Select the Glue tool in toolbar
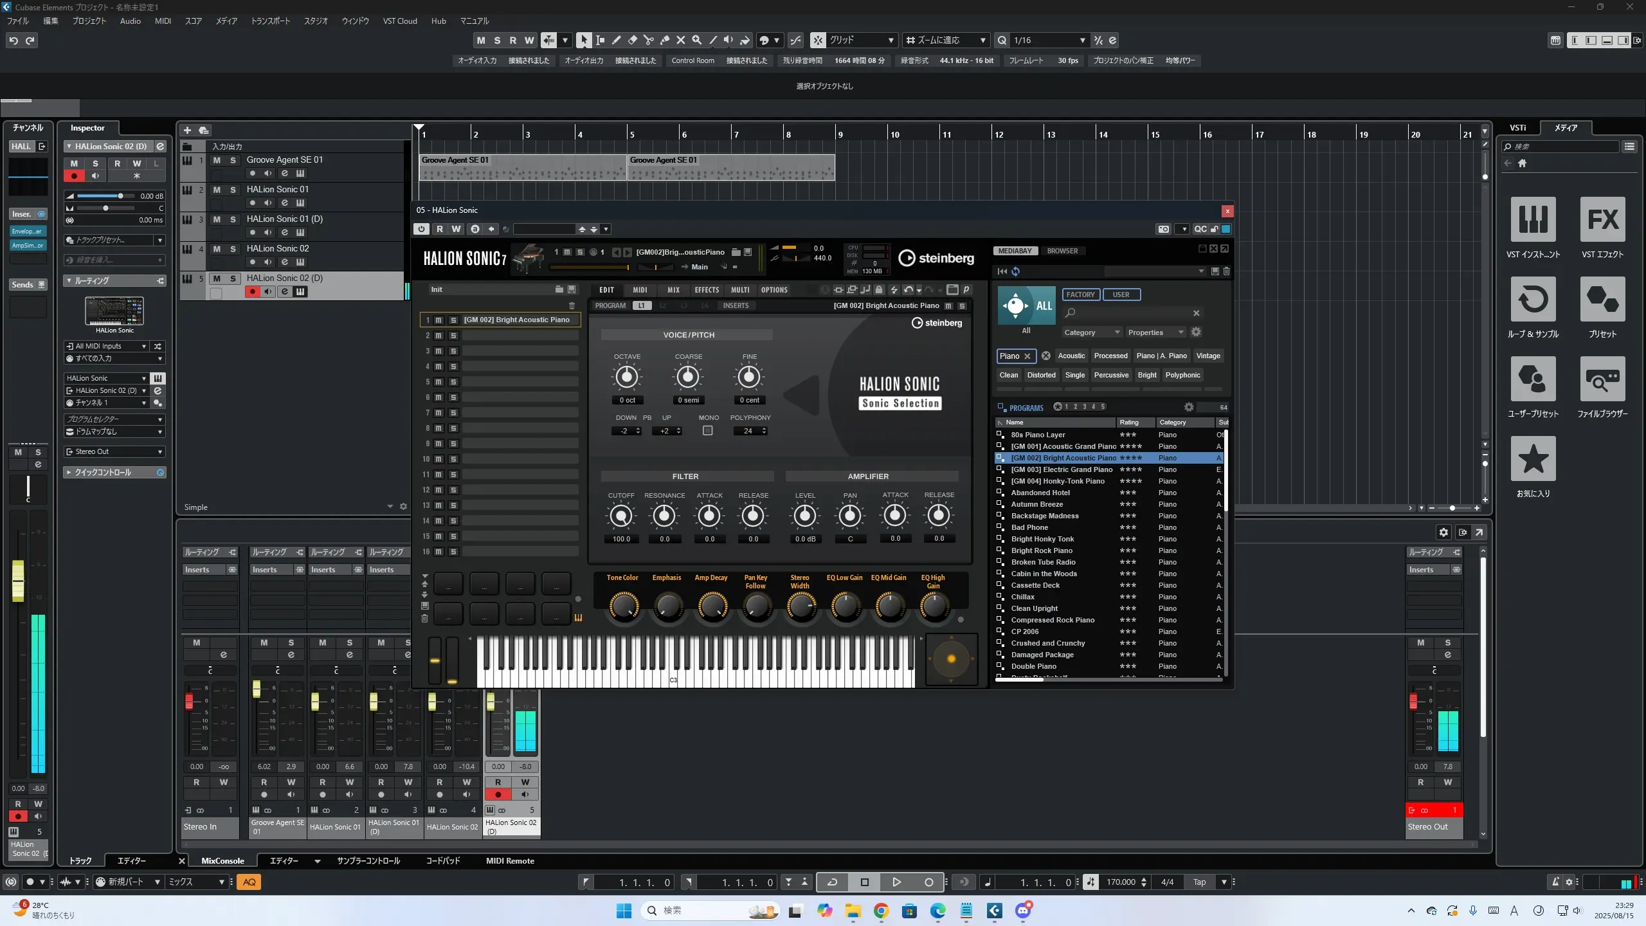This screenshot has height=926, width=1646. 664,41
